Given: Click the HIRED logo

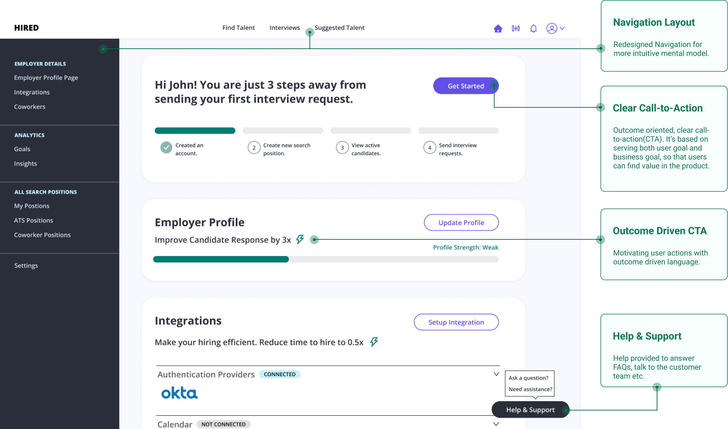Looking at the screenshot, I should coord(26,27).
